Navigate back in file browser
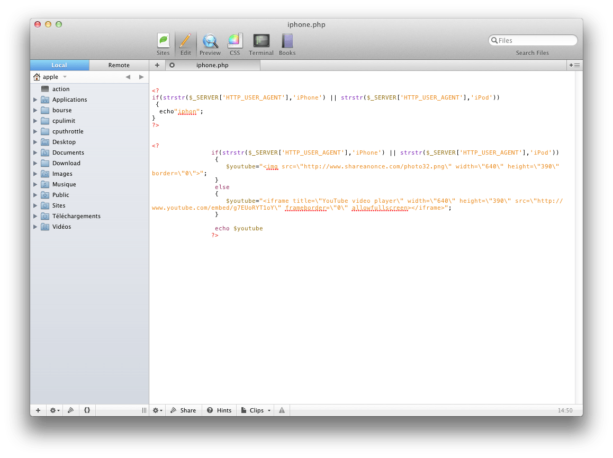Viewport: 613px width, 458px height. (128, 77)
